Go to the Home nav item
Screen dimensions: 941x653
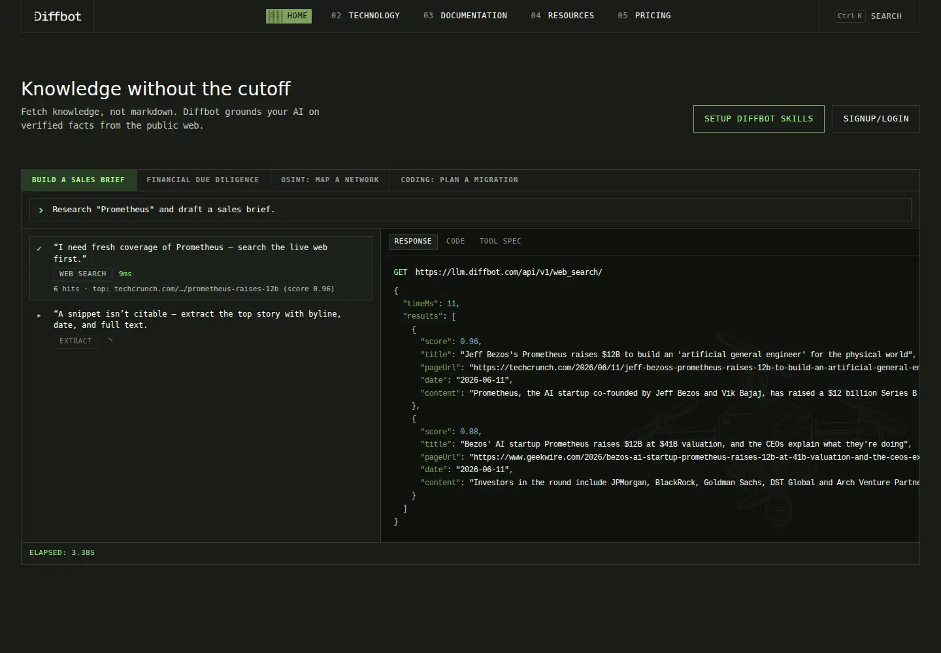[x=289, y=16]
